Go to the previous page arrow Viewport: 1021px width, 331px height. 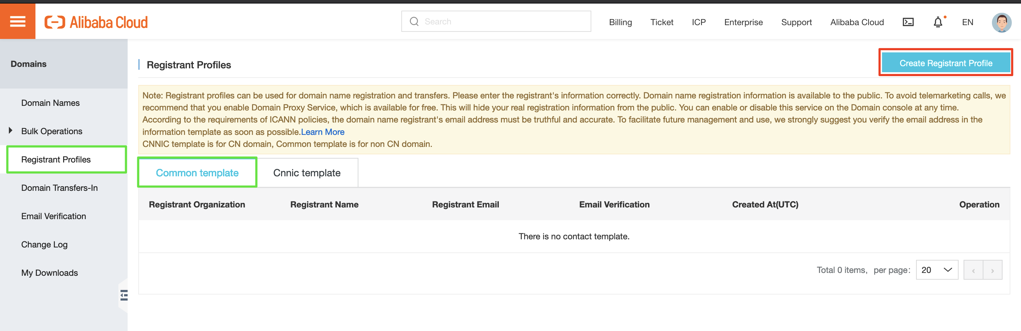(973, 270)
